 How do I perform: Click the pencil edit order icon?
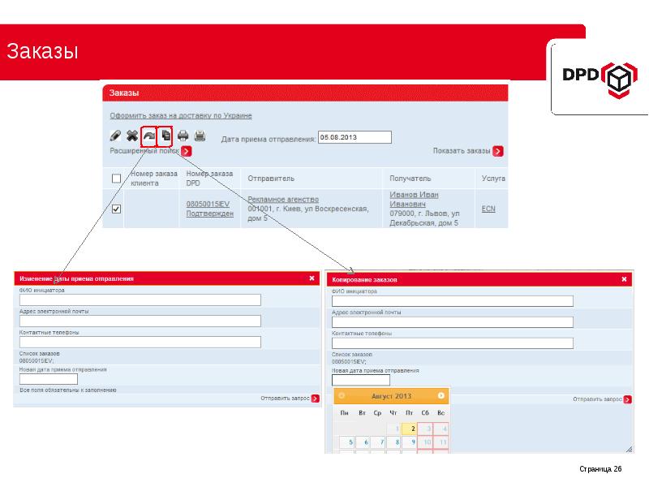[116, 136]
